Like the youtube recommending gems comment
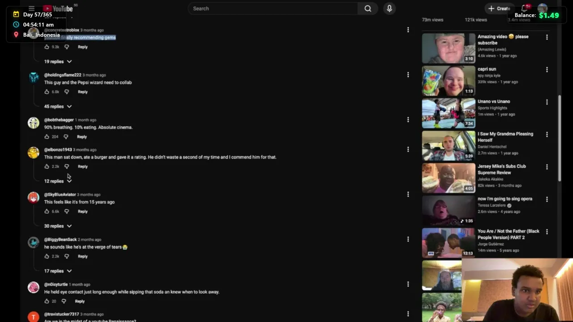Image resolution: width=573 pixels, height=322 pixels. click(47, 47)
